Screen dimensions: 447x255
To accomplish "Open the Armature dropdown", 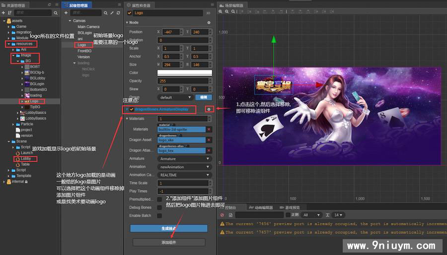I will coord(184,159).
